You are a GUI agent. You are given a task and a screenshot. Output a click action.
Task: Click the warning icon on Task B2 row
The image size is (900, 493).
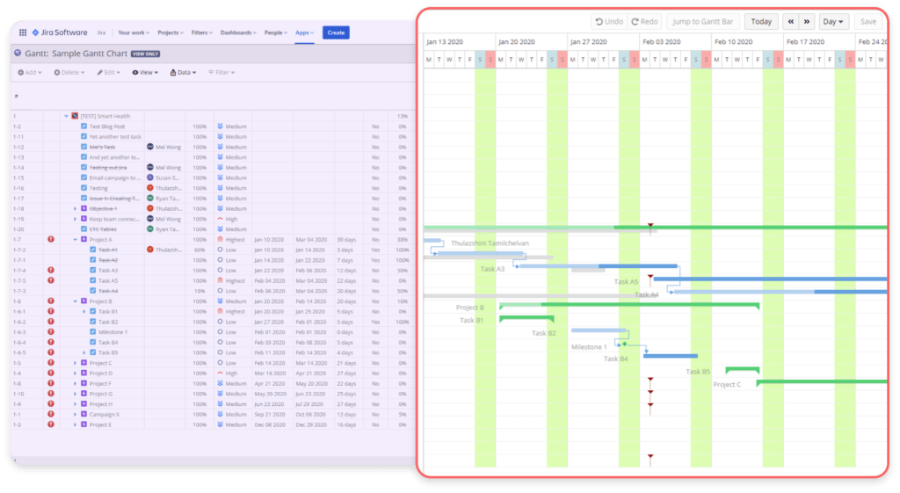coord(50,322)
